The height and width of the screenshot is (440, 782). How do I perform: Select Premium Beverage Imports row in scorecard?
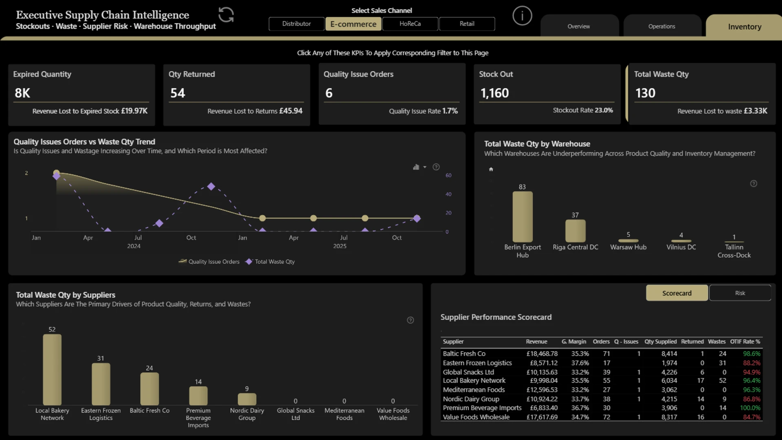602,408
